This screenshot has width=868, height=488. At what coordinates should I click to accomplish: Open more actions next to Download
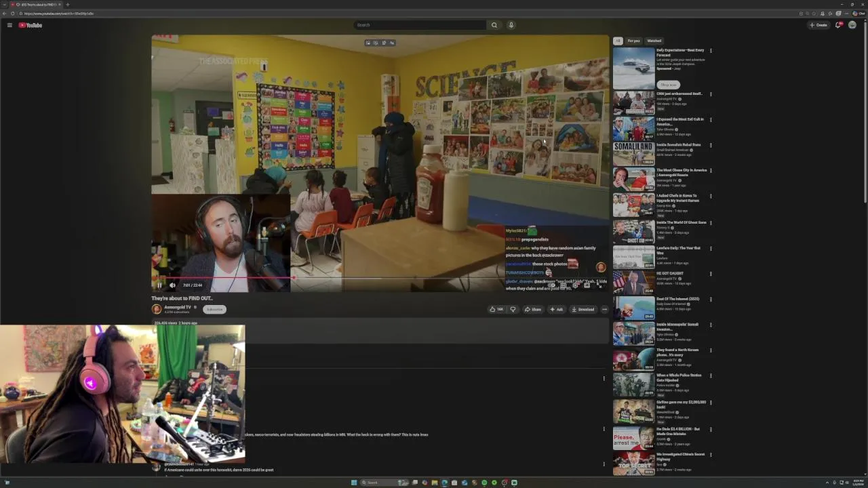coord(604,309)
